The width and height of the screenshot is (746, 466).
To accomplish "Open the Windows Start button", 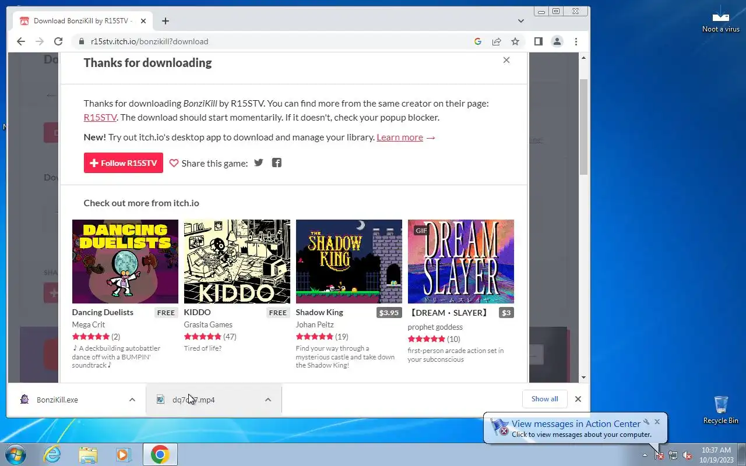I will click(x=15, y=454).
